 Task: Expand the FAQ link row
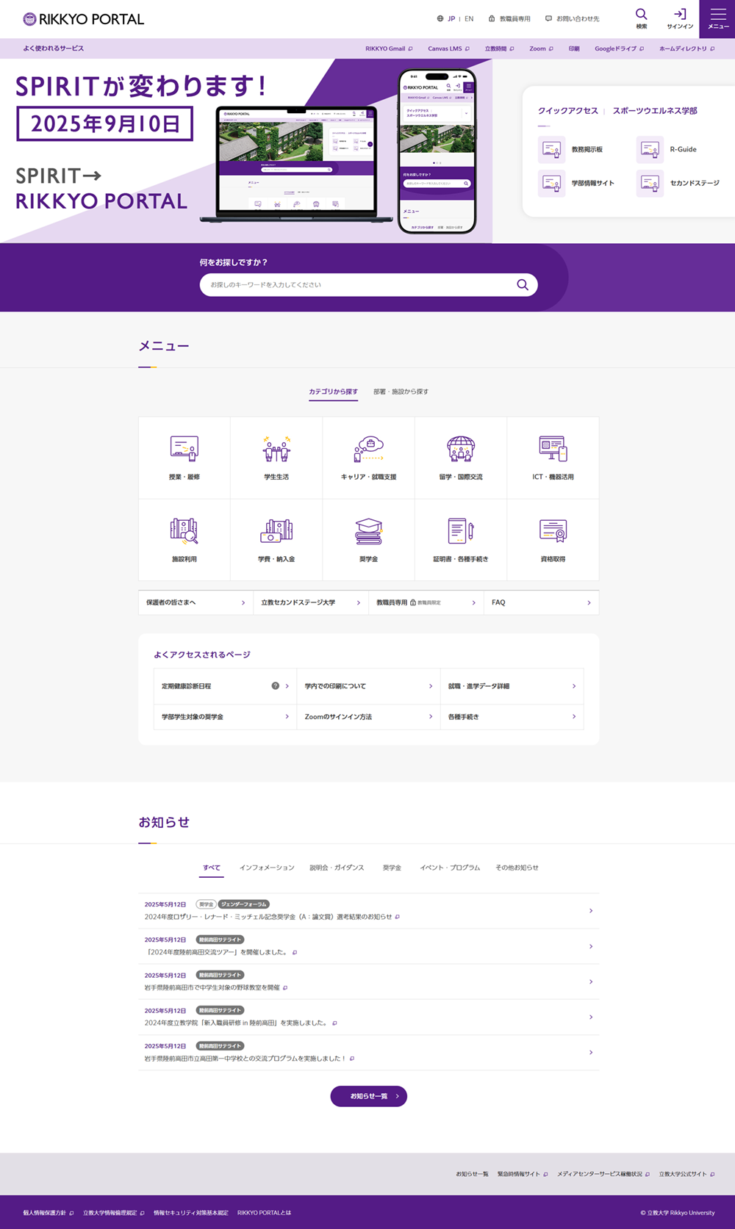click(541, 602)
